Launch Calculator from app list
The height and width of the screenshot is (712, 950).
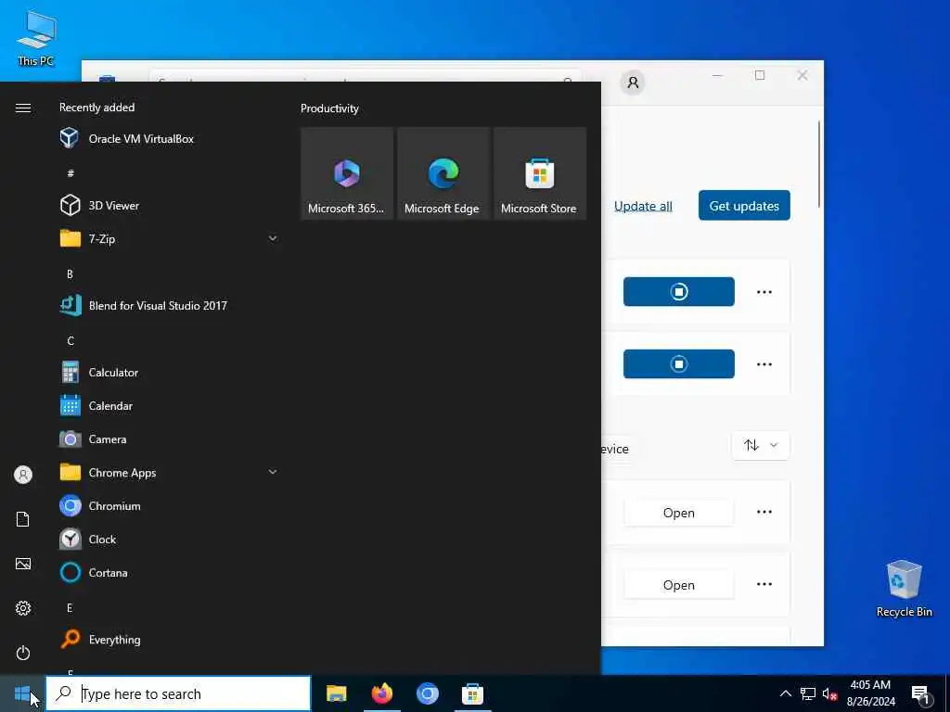(x=169, y=373)
